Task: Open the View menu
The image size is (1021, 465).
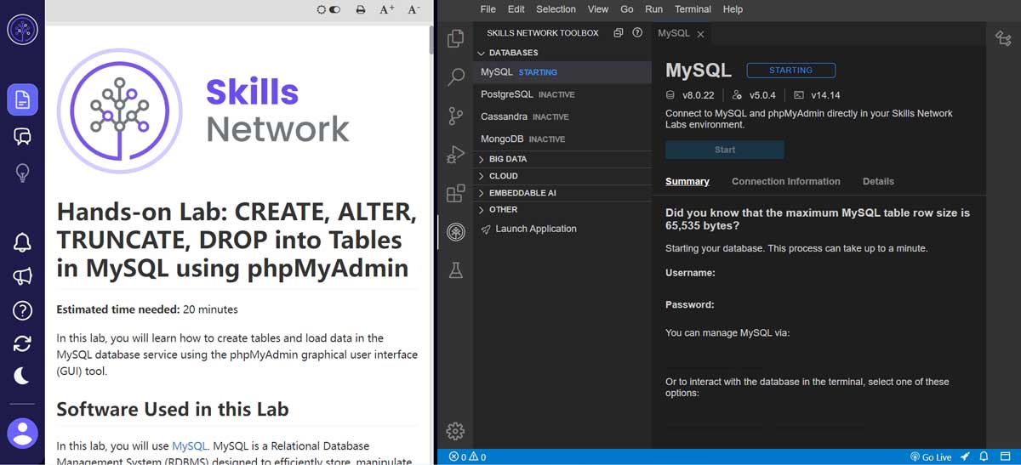Action: [598, 9]
